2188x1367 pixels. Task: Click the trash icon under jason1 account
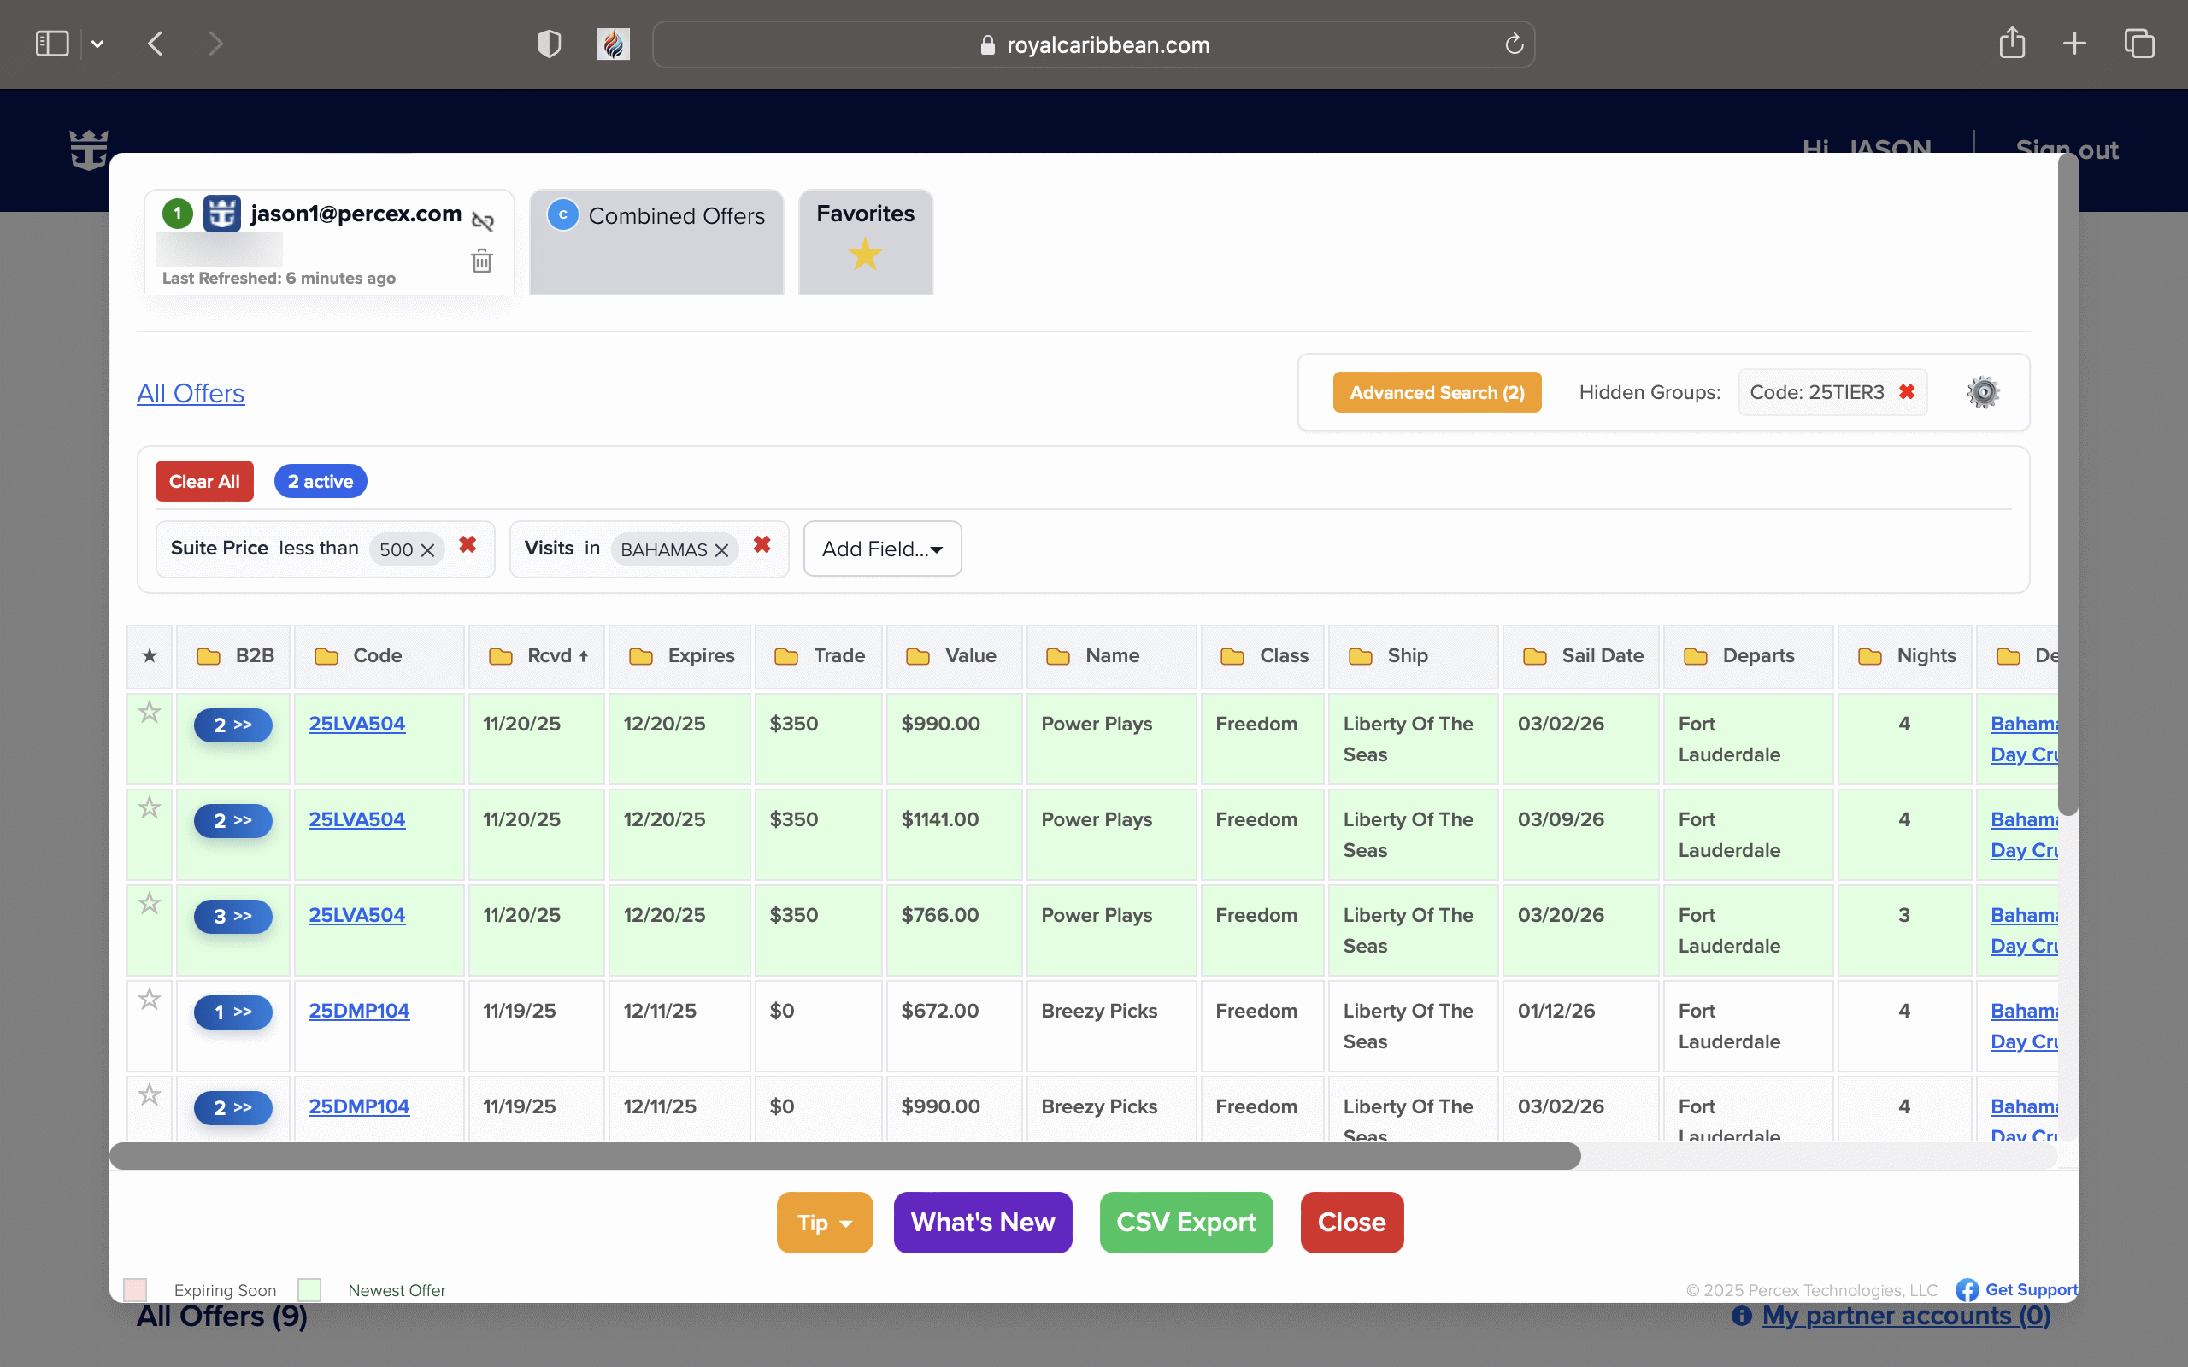click(x=482, y=261)
